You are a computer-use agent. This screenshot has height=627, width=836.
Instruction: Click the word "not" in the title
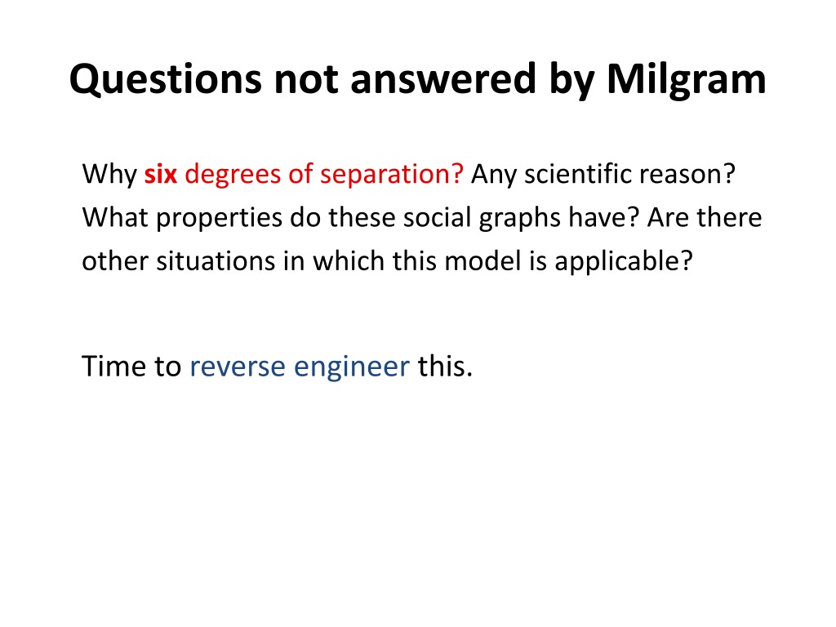point(306,80)
